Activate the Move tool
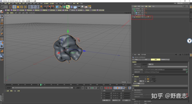Image resolution: width=192 pixels, height=104 pixels. (14, 7)
